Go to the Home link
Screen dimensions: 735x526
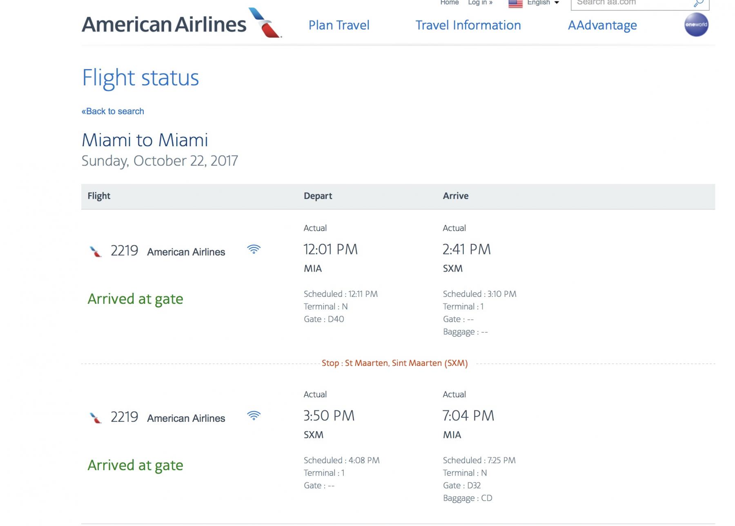450,3
